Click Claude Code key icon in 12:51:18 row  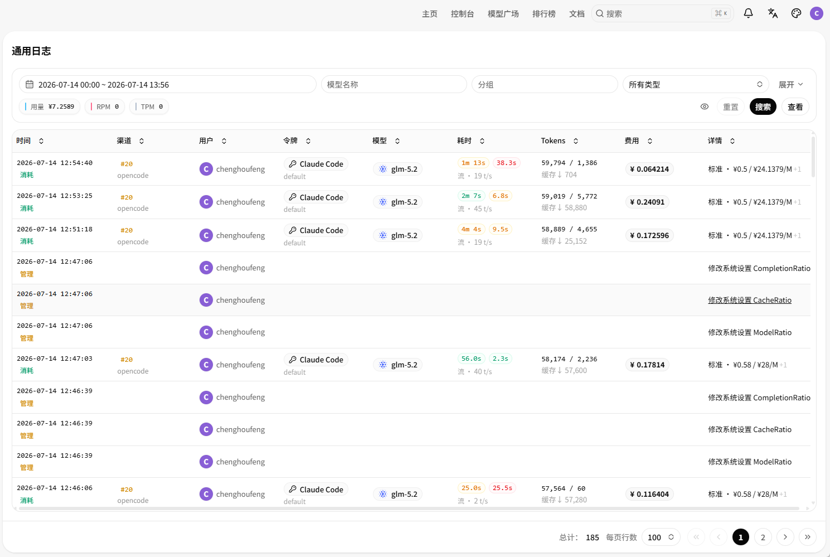[293, 230]
